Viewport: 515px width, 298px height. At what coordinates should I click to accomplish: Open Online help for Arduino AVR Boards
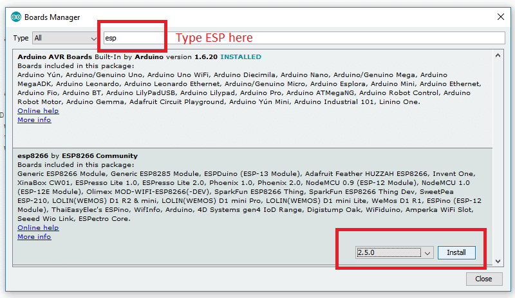point(38,111)
